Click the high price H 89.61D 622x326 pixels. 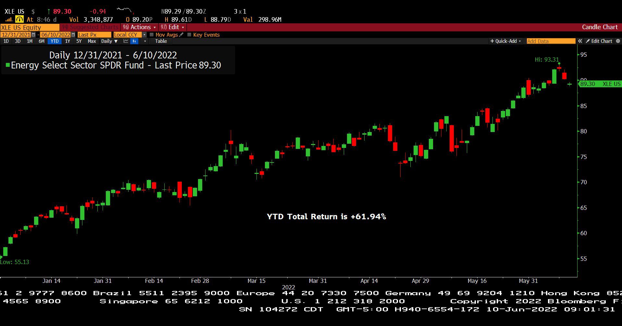pyautogui.click(x=178, y=20)
